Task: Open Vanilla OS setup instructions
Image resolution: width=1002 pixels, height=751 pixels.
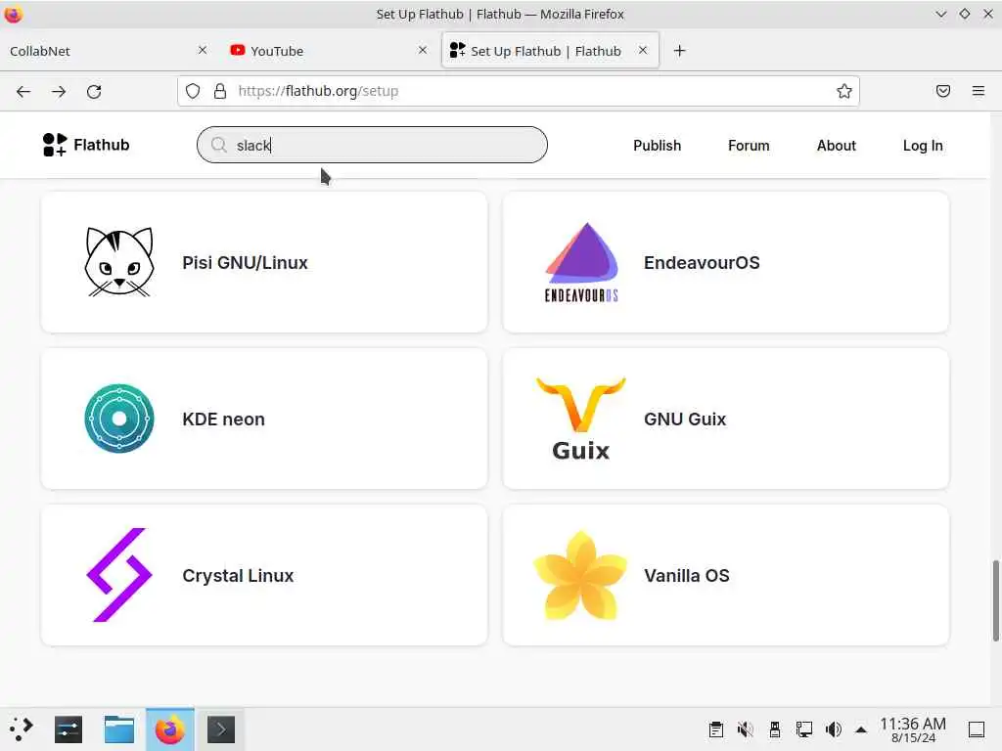Action: click(726, 575)
